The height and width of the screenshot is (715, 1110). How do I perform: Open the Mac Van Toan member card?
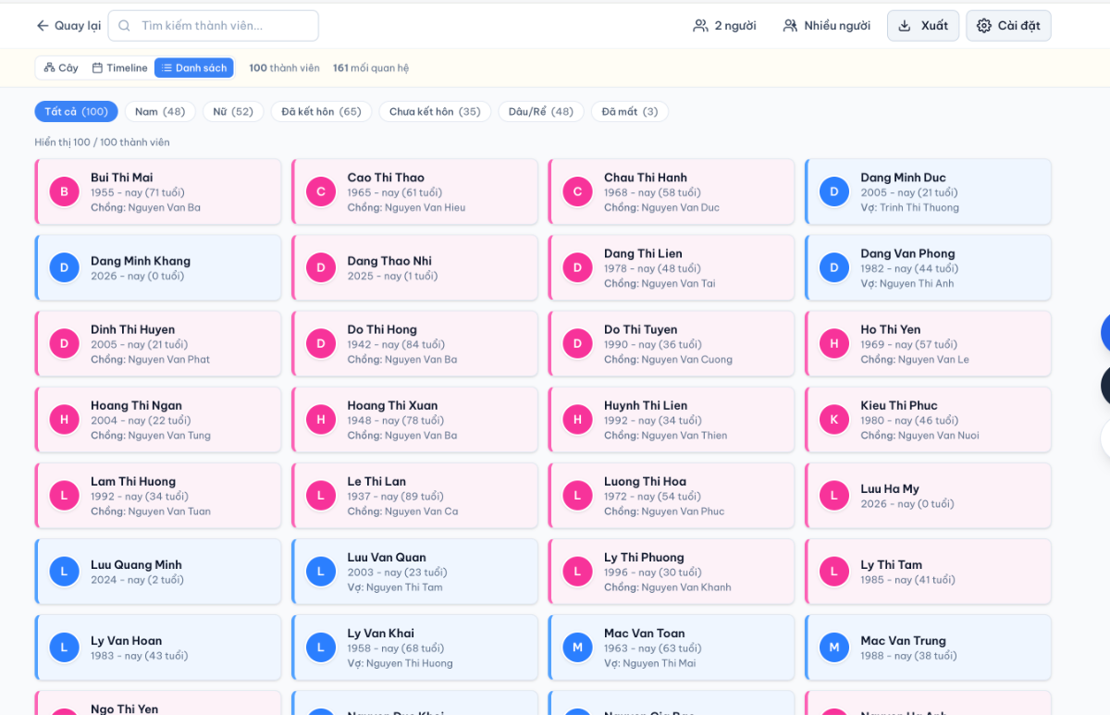(x=672, y=647)
